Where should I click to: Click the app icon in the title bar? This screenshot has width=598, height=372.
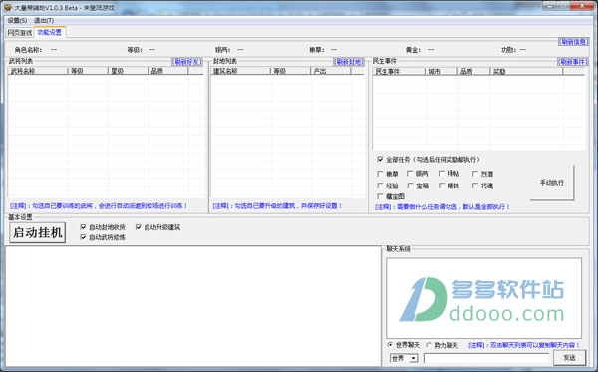click(7, 7)
